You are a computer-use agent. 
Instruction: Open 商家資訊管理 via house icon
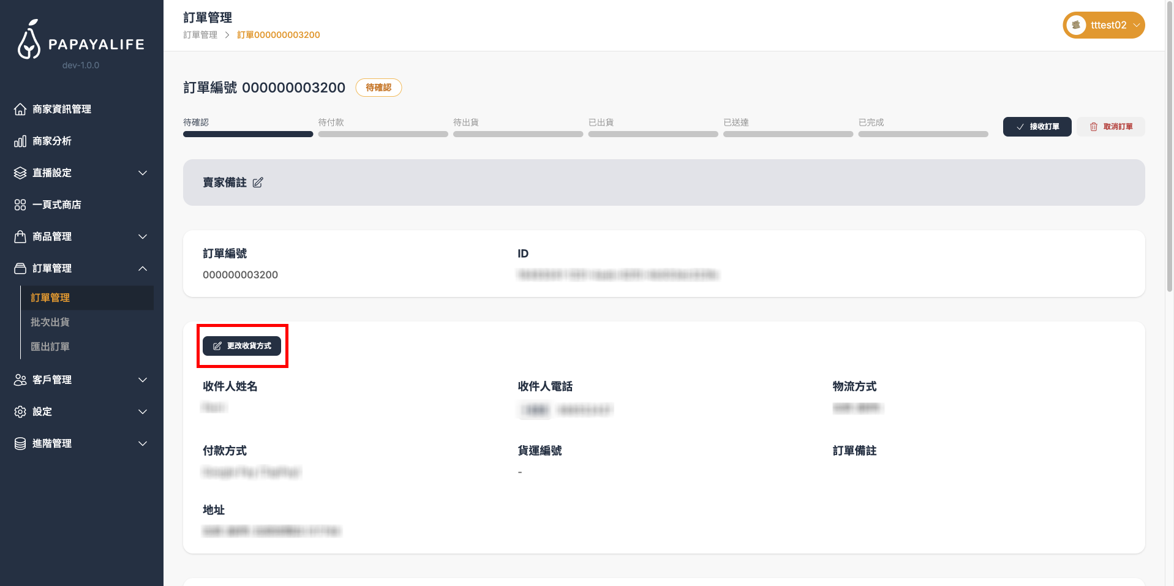click(20, 109)
